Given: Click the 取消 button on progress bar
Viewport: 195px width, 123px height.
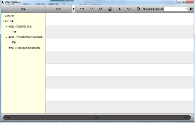Looking at the screenshot, I should coord(186,117).
